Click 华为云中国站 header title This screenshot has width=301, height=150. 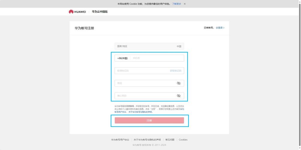tap(100, 12)
